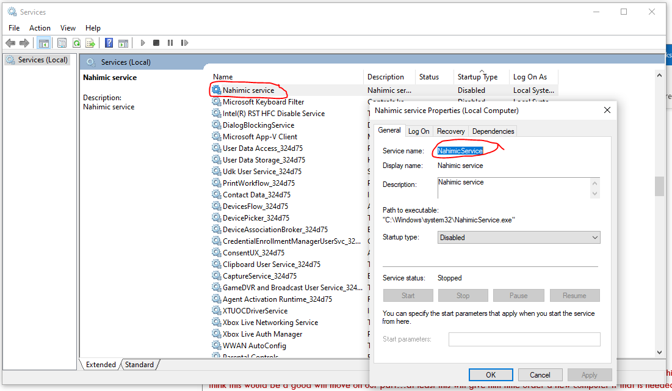This screenshot has width=672, height=391.
Task: Open the Help toolbar icon
Action: tap(109, 43)
